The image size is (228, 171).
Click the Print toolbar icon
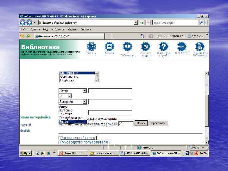click(160, 36)
